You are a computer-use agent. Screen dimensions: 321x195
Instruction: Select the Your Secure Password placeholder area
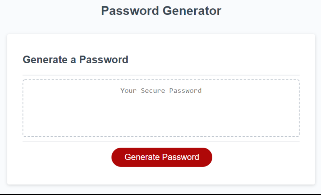[x=161, y=90]
